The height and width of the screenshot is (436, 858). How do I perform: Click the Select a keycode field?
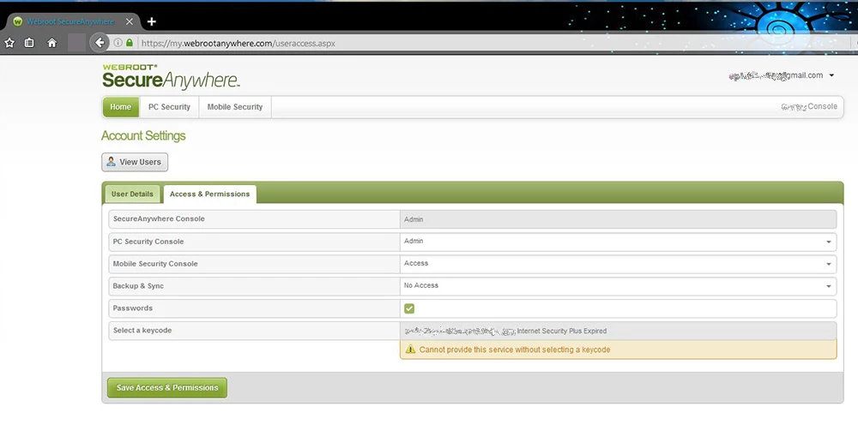[618, 331]
